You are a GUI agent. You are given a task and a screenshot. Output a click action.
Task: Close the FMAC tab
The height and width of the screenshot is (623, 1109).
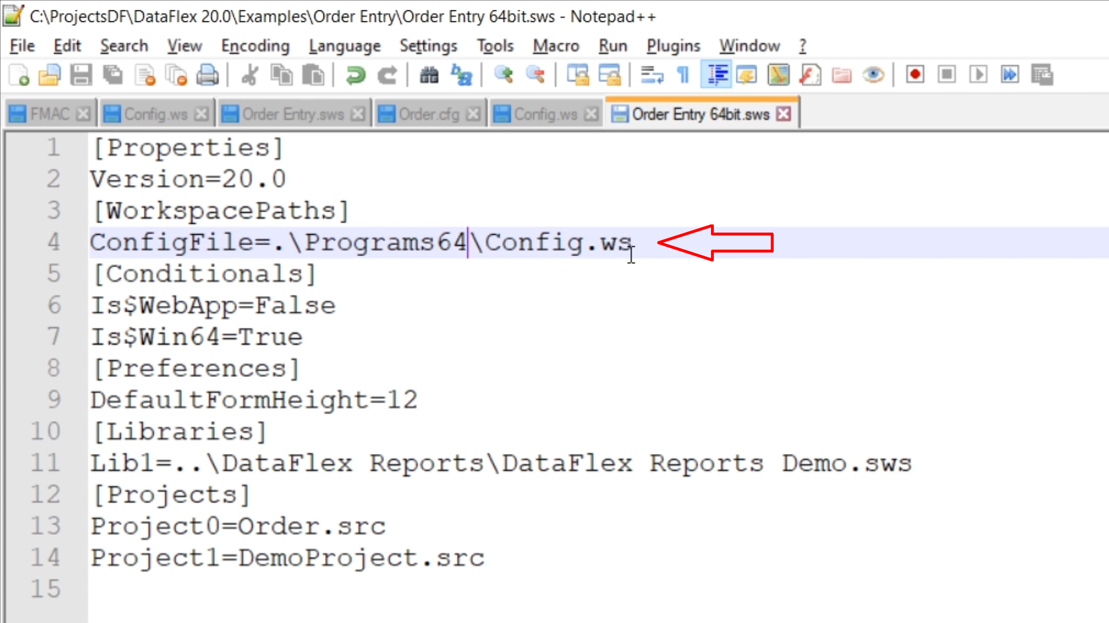[83, 114]
